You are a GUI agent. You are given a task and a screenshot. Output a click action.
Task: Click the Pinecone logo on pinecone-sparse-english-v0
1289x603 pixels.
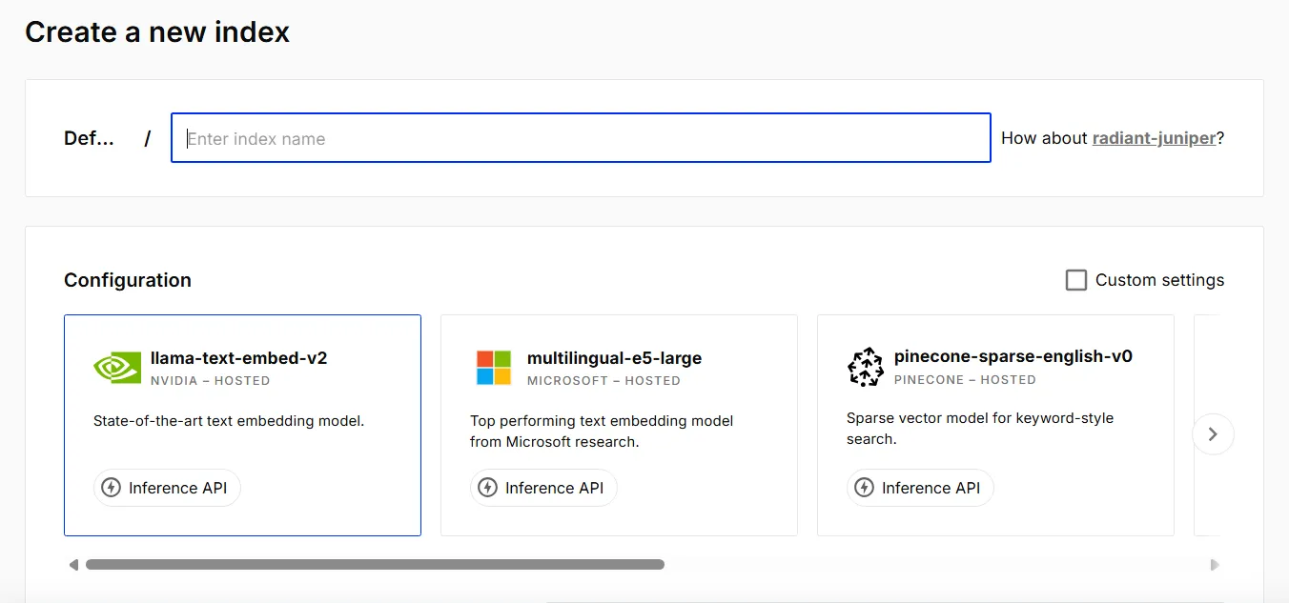click(x=866, y=368)
